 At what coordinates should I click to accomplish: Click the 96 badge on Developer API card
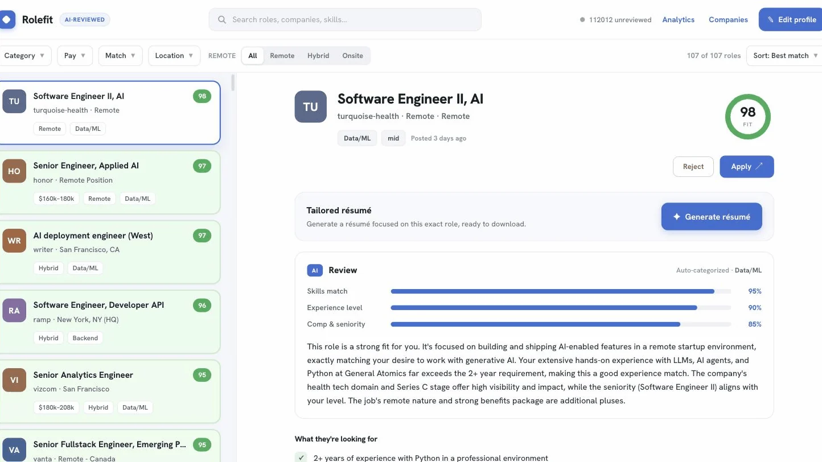202,305
